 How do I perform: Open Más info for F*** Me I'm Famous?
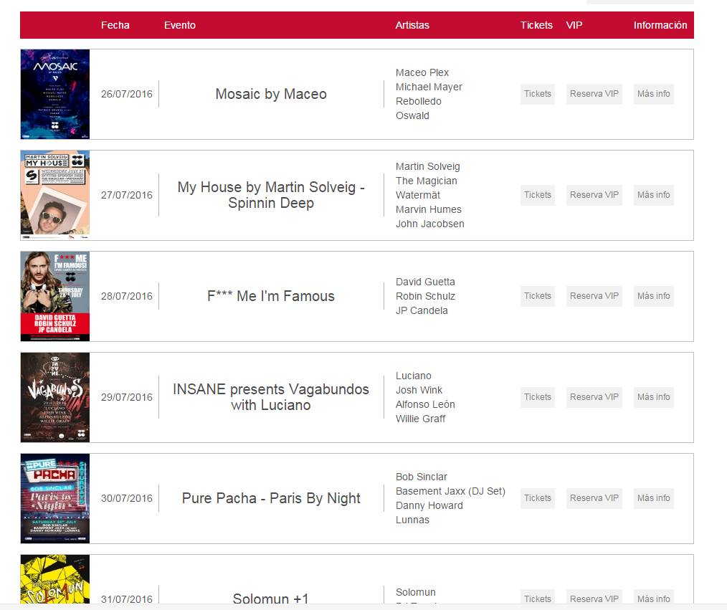click(653, 296)
